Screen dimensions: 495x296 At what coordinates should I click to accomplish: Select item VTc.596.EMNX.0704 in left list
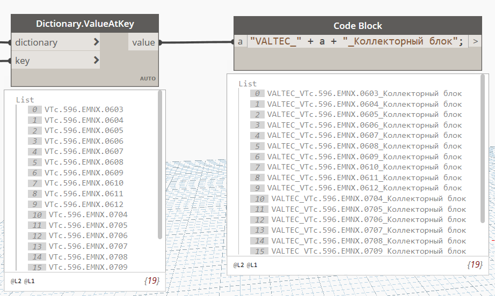click(x=88, y=214)
